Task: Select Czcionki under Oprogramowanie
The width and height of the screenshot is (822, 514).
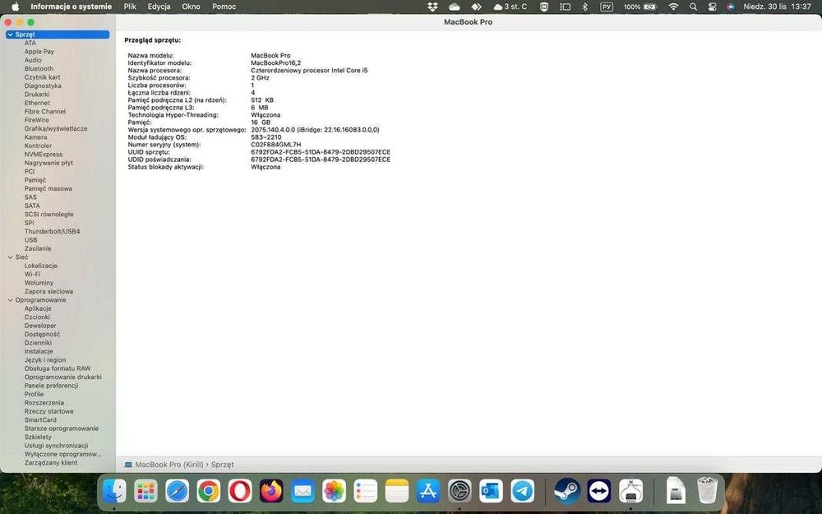Action: click(x=37, y=317)
